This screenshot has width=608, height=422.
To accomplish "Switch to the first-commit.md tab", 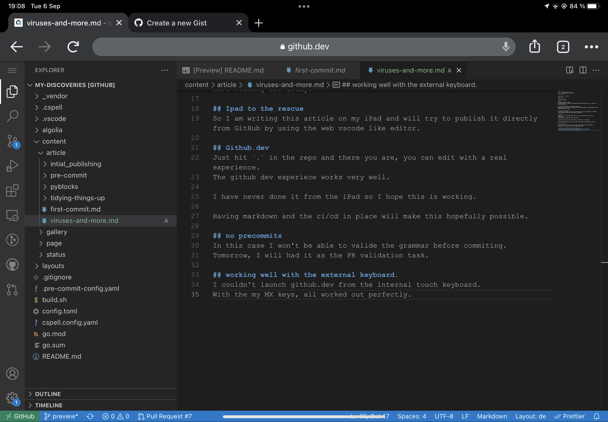I will coord(320,70).
